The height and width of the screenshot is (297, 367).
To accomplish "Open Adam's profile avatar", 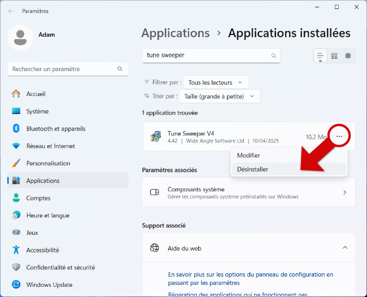I will [20, 37].
